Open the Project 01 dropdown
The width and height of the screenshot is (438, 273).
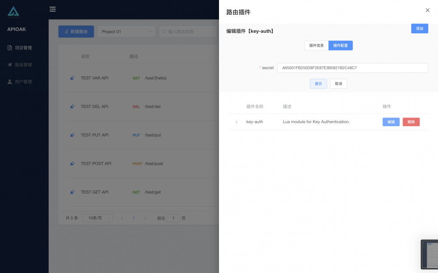point(126,31)
